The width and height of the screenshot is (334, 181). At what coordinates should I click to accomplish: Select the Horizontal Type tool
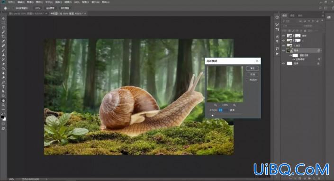(3, 87)
